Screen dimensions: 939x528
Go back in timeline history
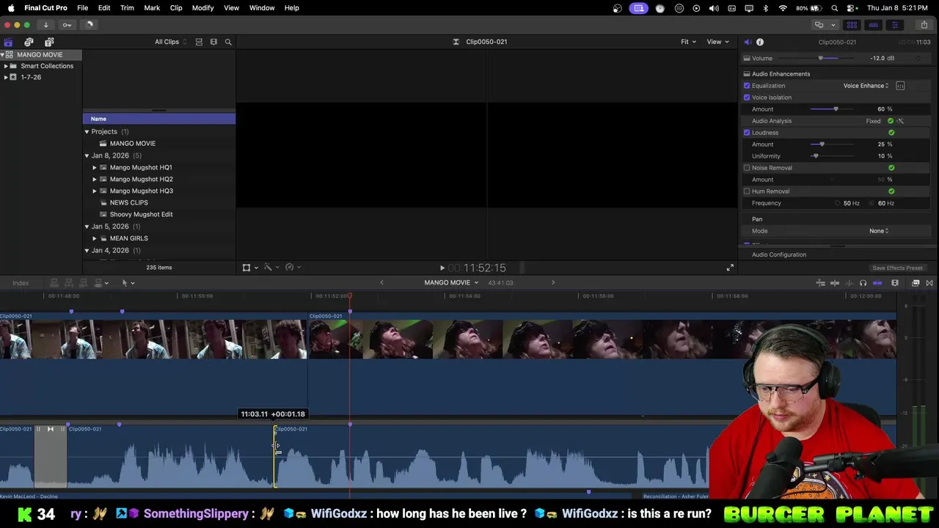tap(381, 283)
